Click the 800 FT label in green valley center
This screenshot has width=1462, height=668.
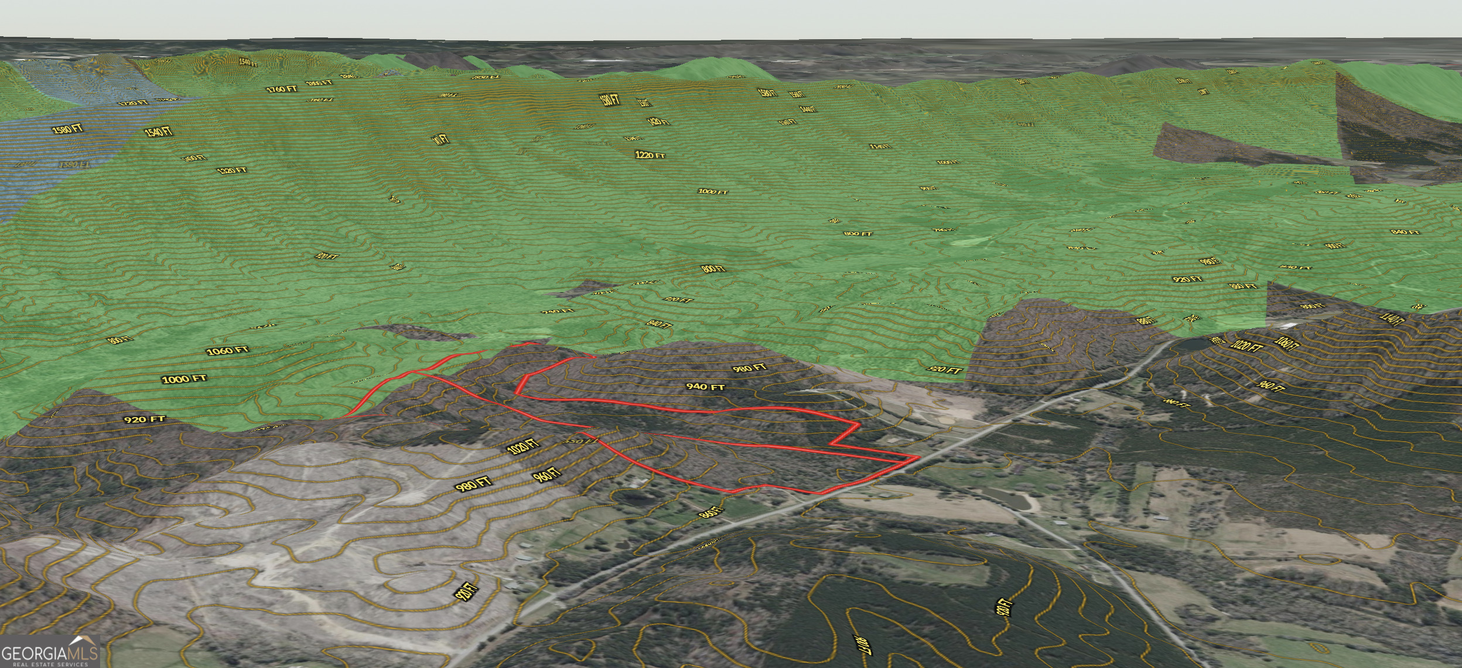(713, 269)
